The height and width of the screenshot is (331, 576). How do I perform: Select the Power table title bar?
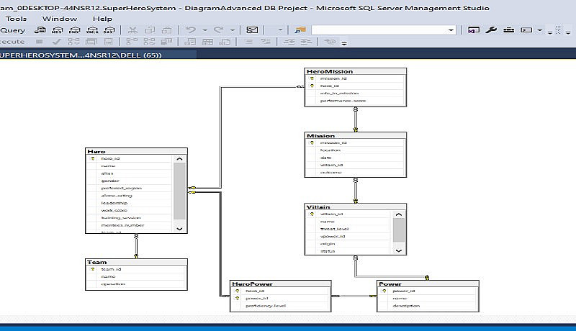click(x=428, y=284)
